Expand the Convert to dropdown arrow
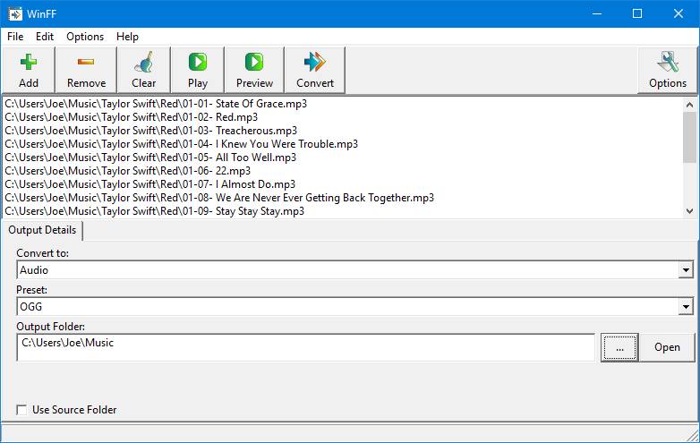Image resolution: width=700 pixels, height=443 pixels. click(x=686, y=270)
